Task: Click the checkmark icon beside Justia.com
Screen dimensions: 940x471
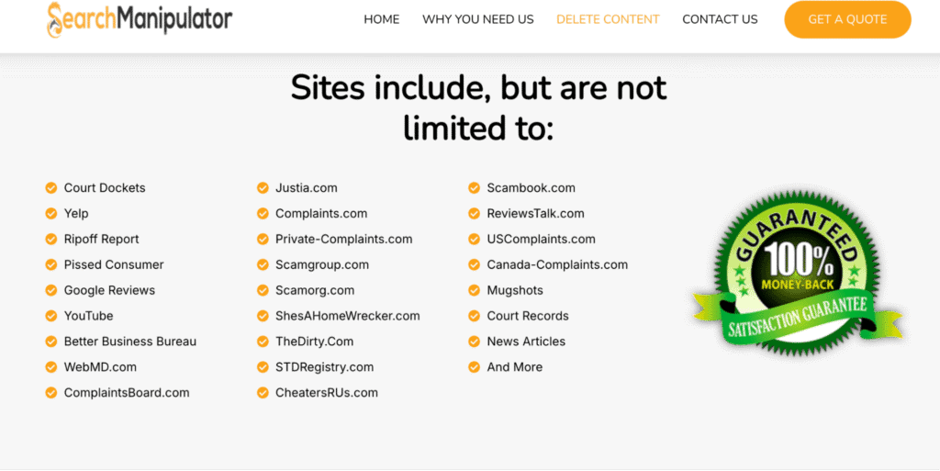Action: 263,188
